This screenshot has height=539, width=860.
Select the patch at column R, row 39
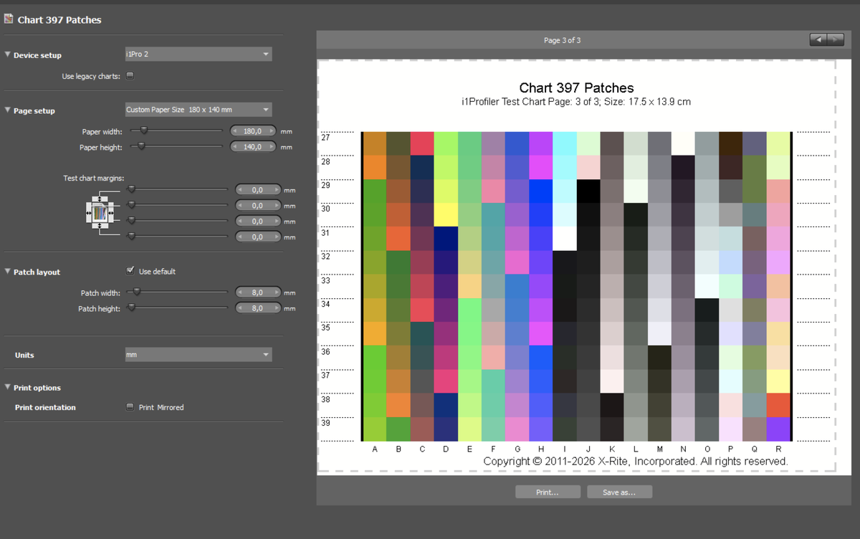[778, 429]
